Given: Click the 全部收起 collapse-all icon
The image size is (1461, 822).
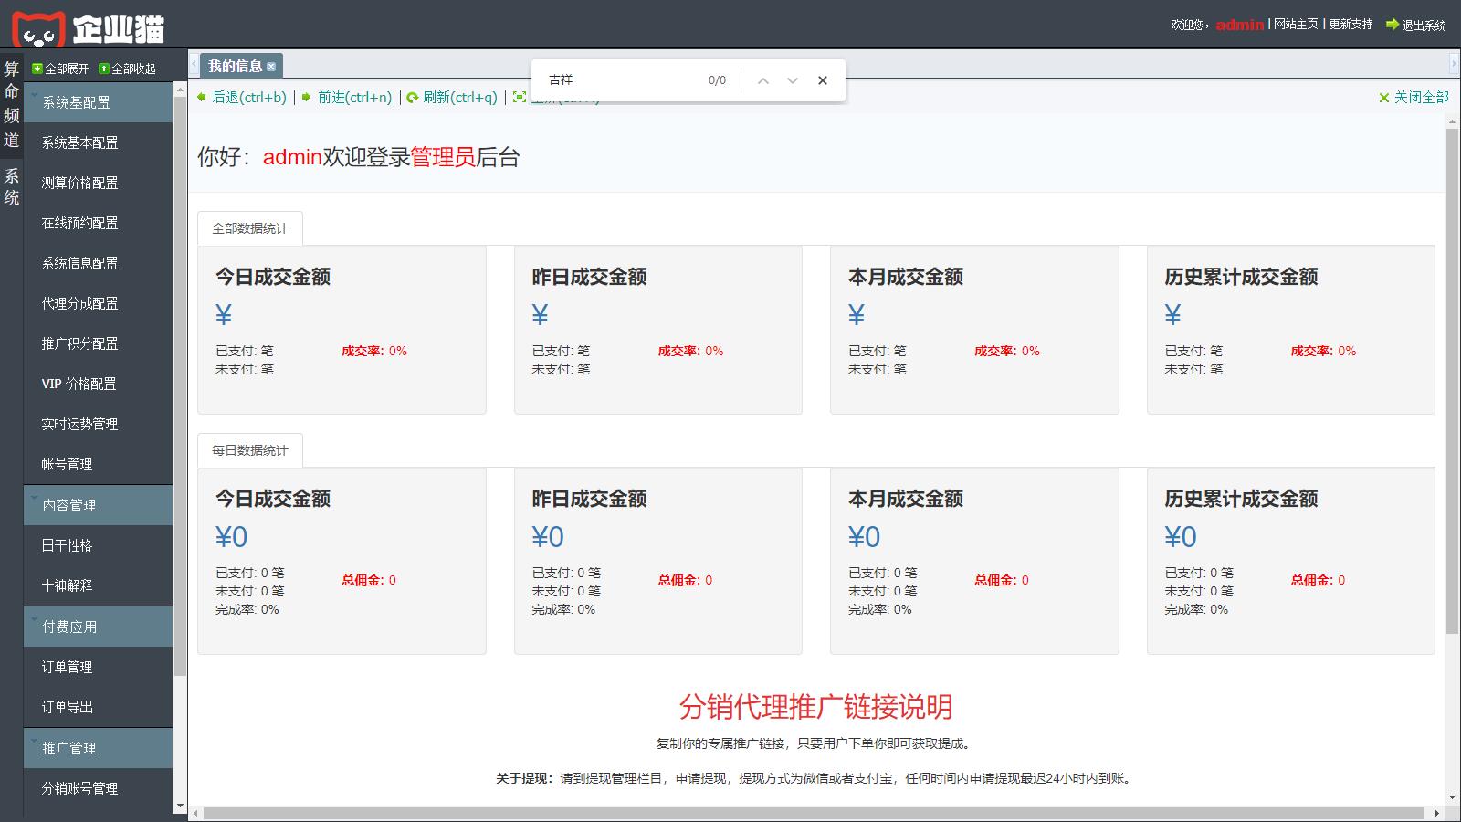Looking at the screenshot, I should tap(104, 68).
